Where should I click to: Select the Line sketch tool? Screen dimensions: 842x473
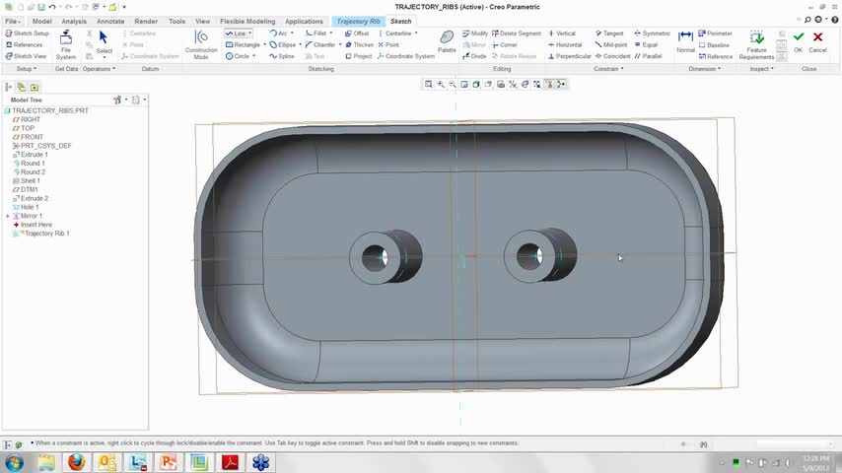coord(237,34)
